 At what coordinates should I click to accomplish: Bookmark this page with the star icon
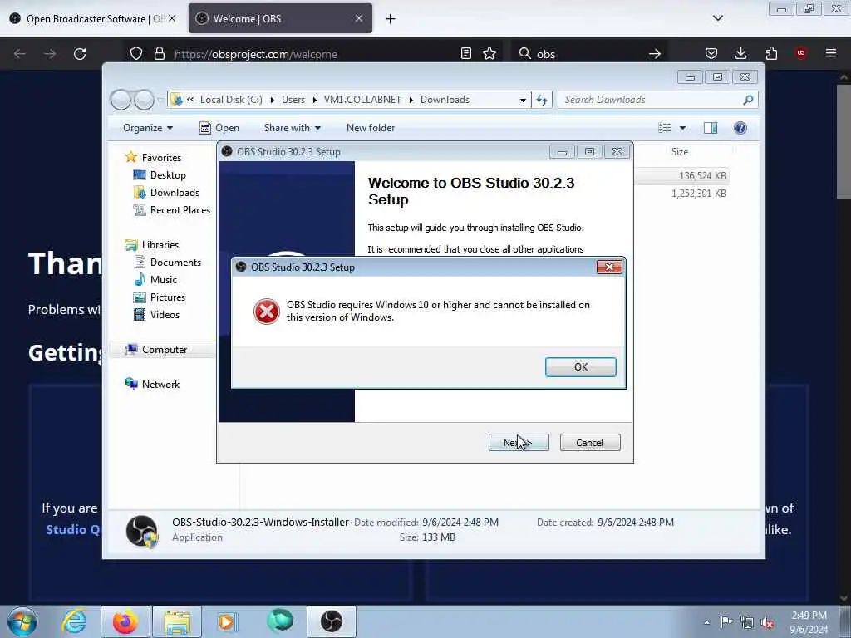(489, 53)
